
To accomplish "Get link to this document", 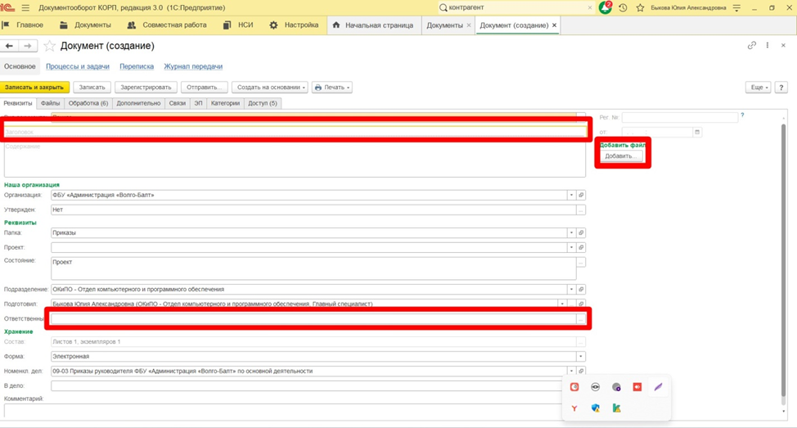I will click(x=752, y=45).
